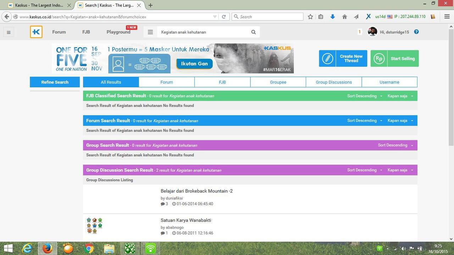This screenshot has height=255, width=454.
Task: Open the left hamburger sidebar menu
Action: [x=9, y=32]
